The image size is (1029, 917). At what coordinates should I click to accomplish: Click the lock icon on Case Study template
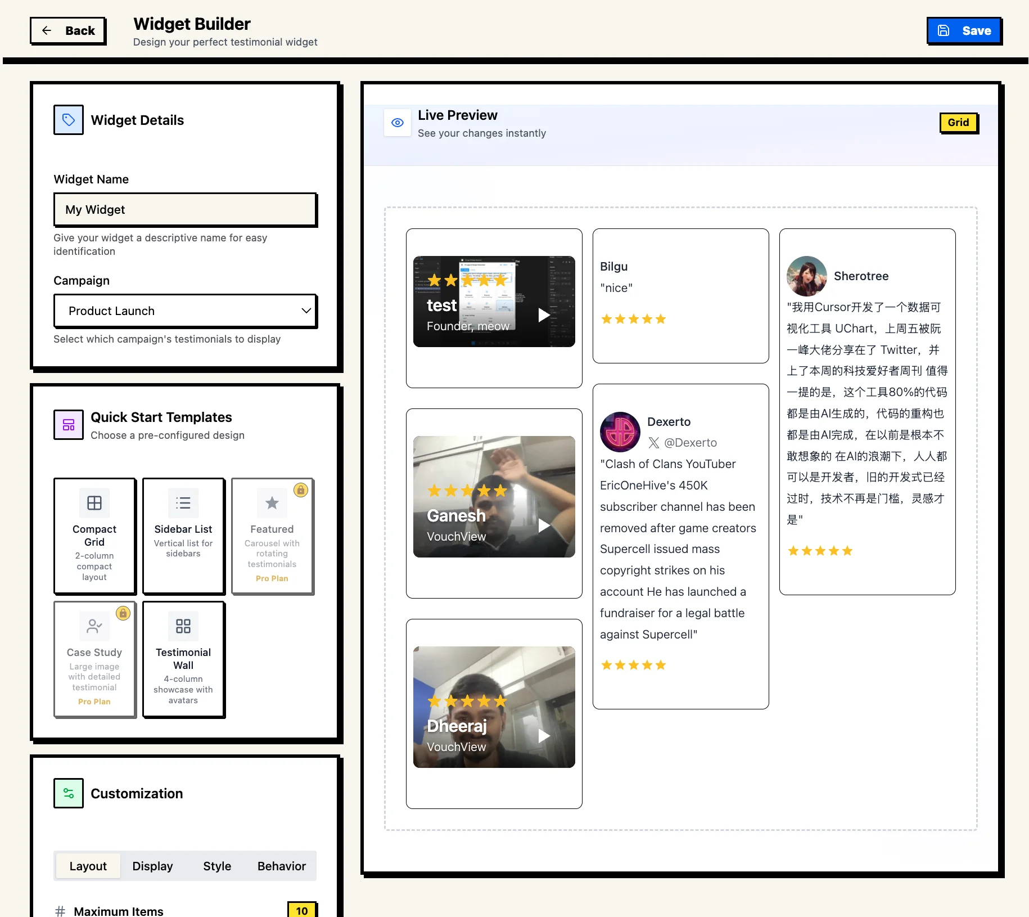click(x=123, y=613)
